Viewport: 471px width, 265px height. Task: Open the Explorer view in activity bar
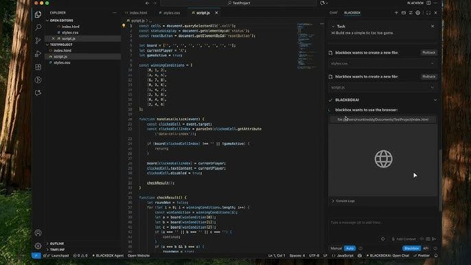[38, 14]
